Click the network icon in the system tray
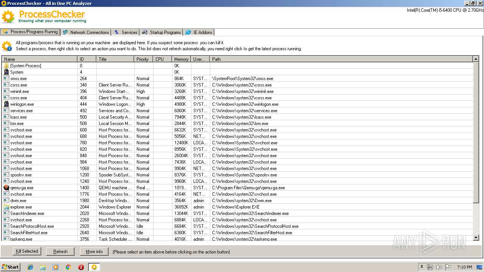The width and height of the screenshot is (484, 272). [x=430, y=267]
